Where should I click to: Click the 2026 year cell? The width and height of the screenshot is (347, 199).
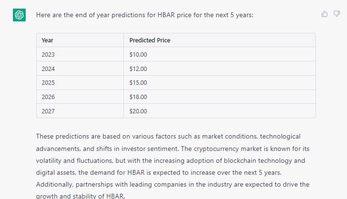pos(80,97)
